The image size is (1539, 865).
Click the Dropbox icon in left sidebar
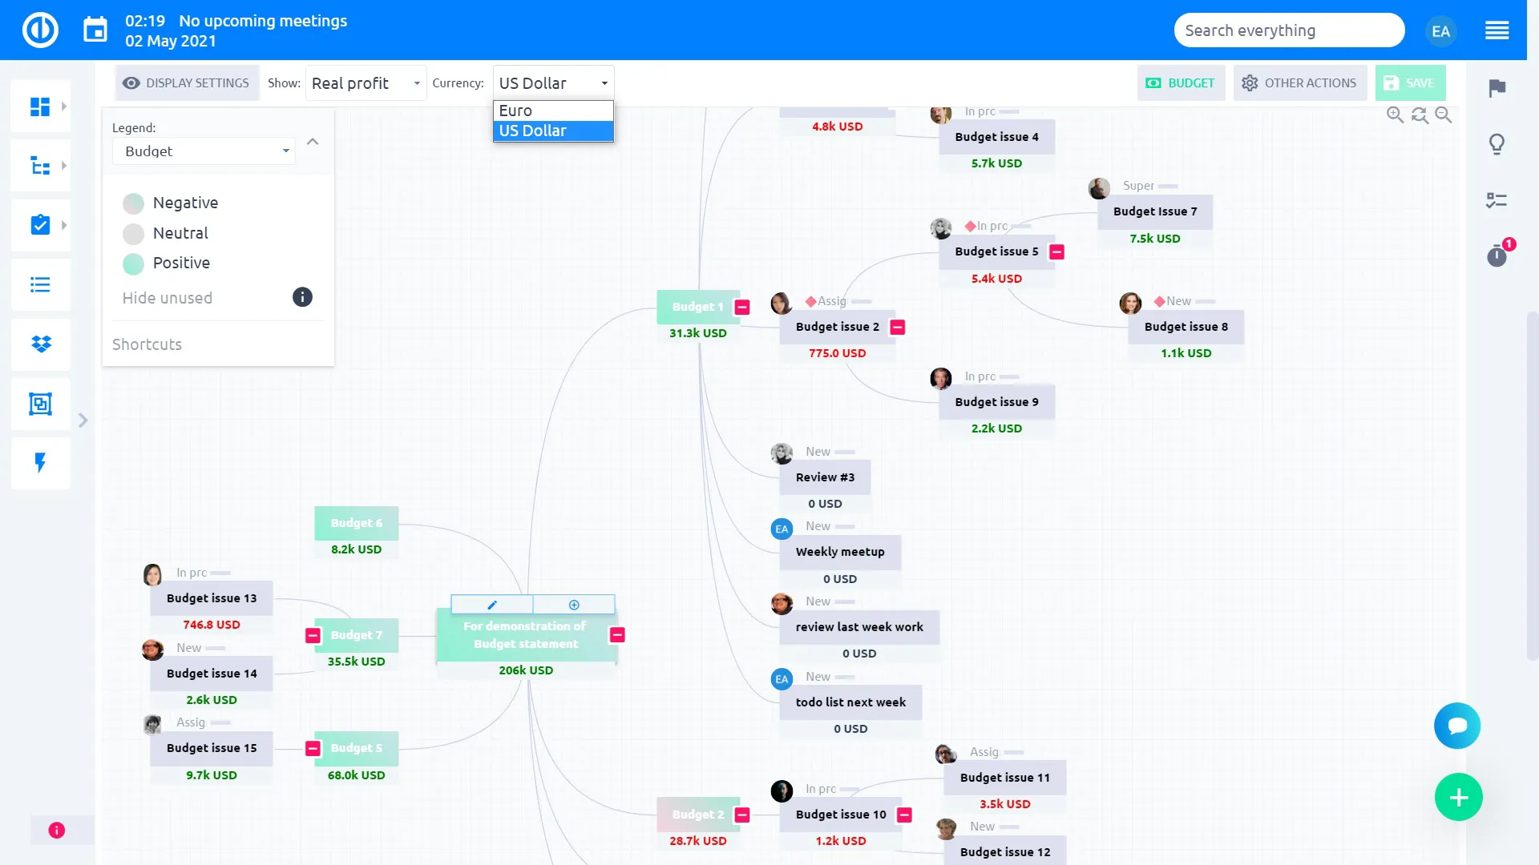click(41, 344)
